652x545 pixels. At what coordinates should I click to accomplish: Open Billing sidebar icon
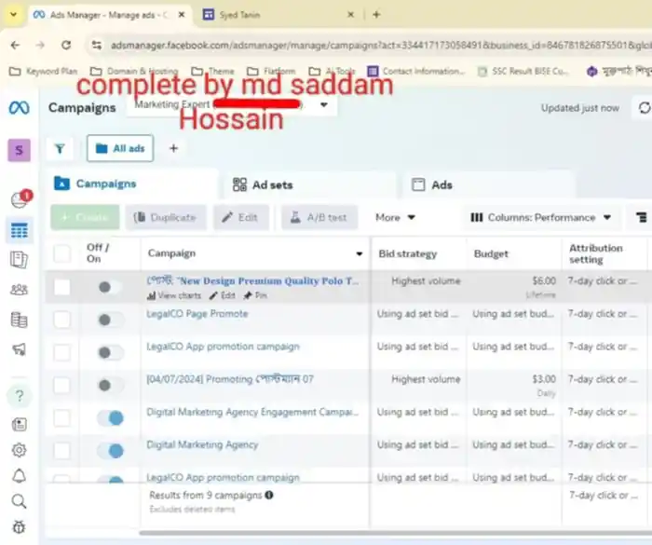(x=20, y=320)
